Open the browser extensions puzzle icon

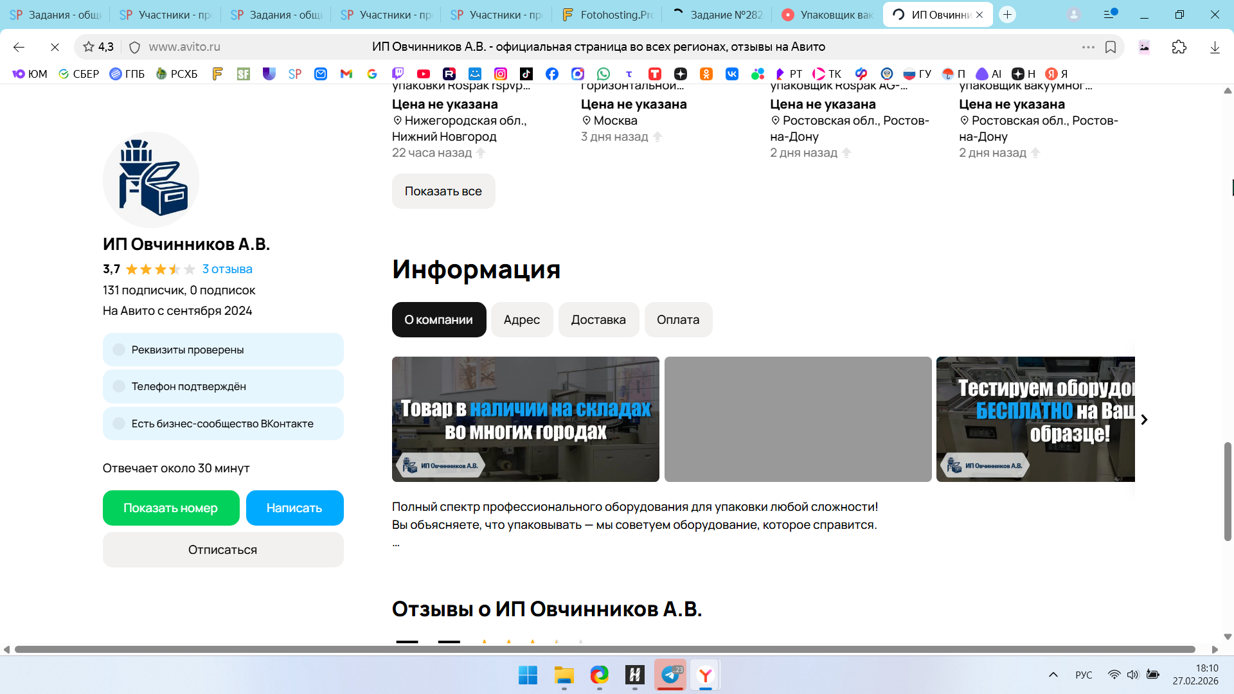pos(1179,47)
